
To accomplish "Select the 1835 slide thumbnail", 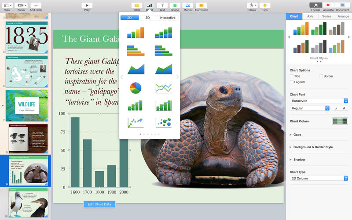I will [27, 37].
